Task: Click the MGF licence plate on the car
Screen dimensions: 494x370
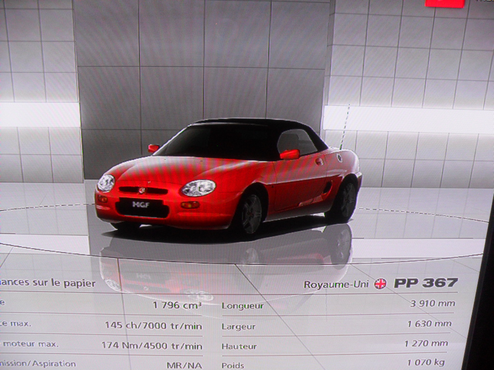Action: click(141, 204)
